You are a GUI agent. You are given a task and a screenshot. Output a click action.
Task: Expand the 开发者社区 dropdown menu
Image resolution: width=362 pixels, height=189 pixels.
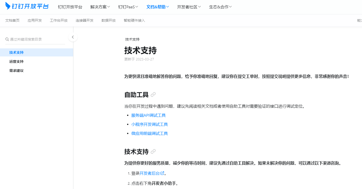[x=189, y=7]
